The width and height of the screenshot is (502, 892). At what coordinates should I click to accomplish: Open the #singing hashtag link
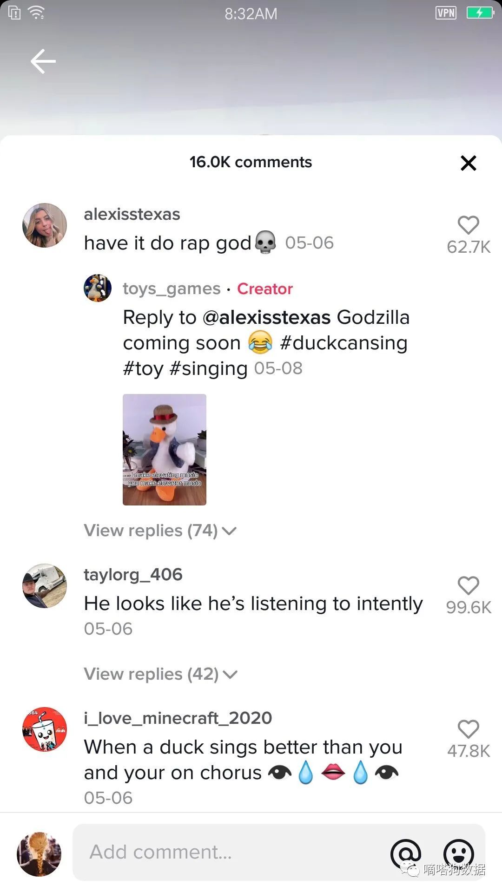pos(209,368)
